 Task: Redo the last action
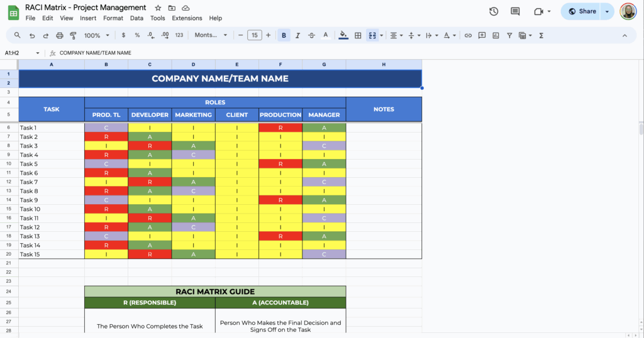(x=45, y=36)
